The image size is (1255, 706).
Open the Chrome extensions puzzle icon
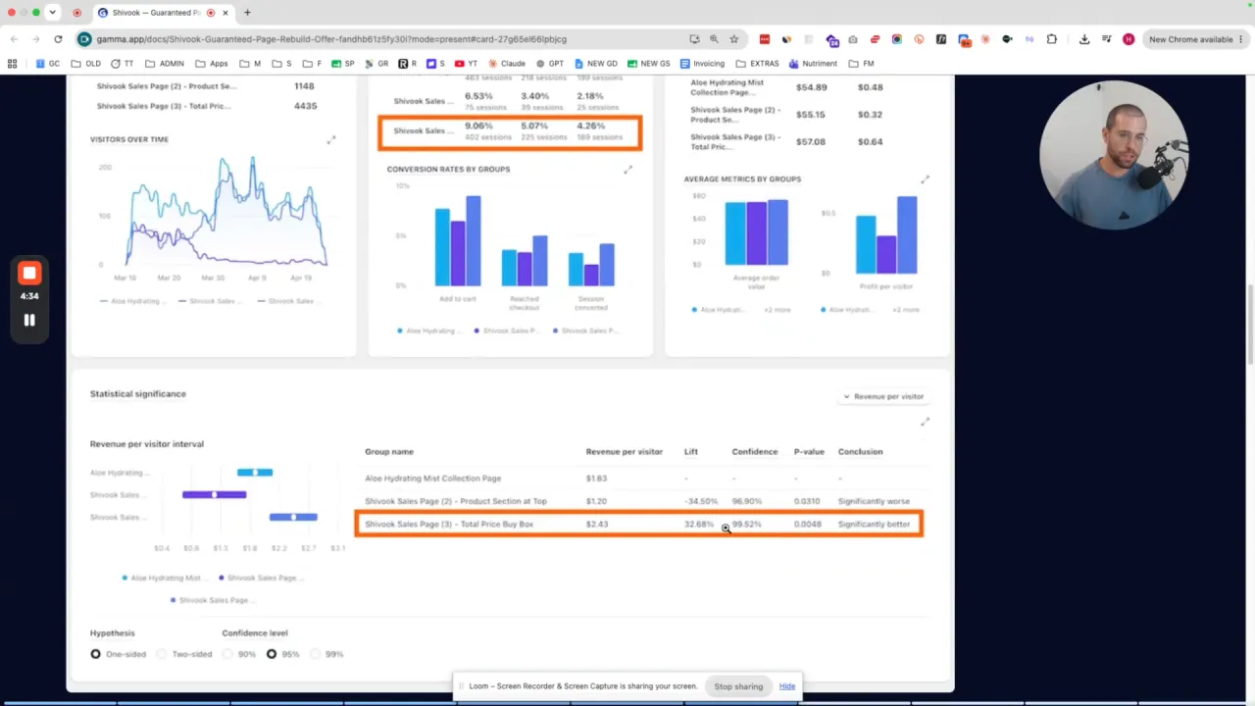point(1052,39)
